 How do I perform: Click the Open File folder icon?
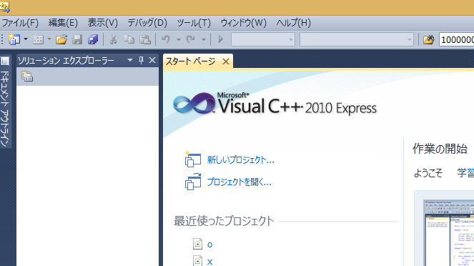(61, 39)
